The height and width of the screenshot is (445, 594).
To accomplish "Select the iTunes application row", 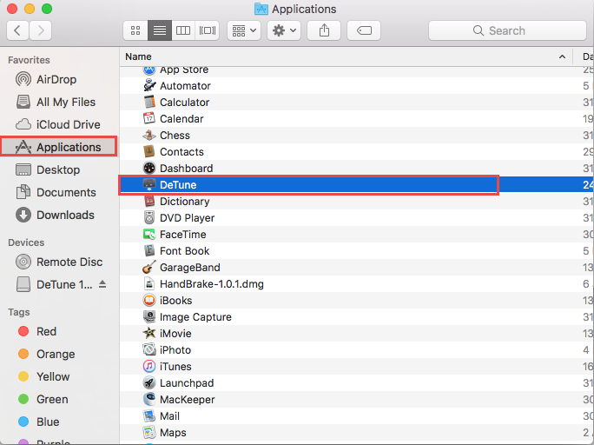I will (175, 367).
